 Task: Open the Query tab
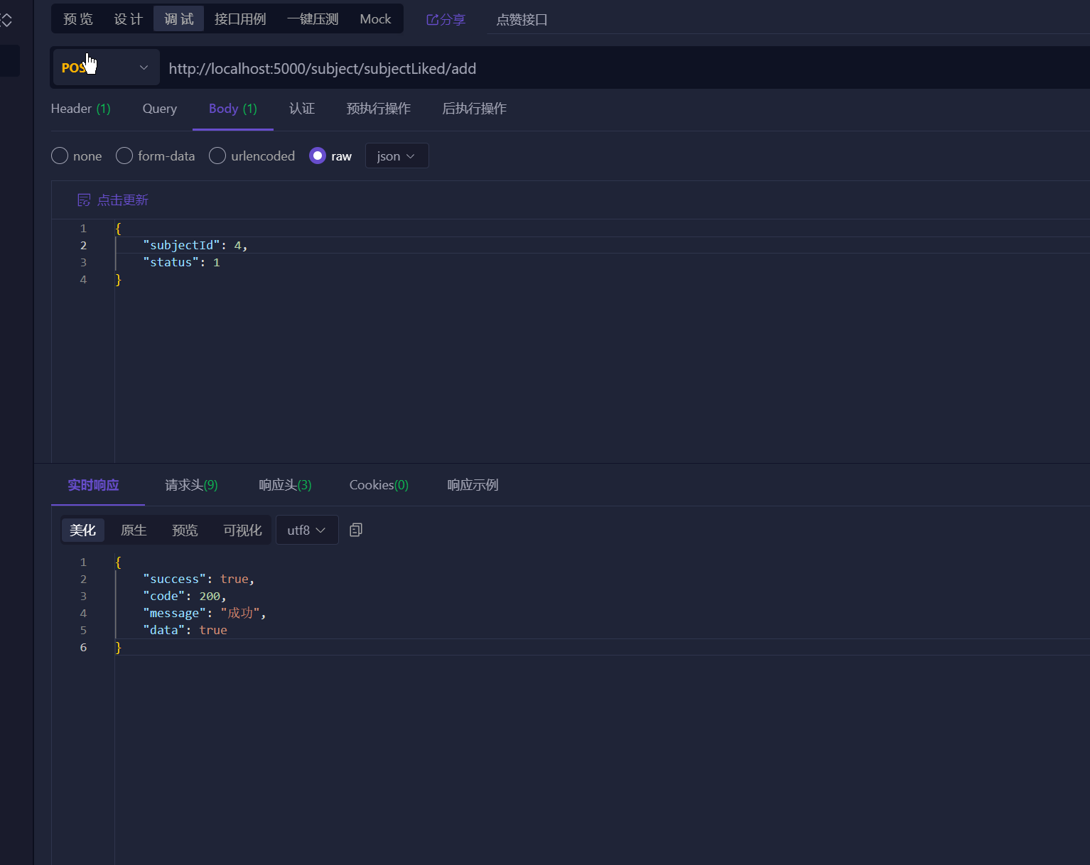(160, 109)
